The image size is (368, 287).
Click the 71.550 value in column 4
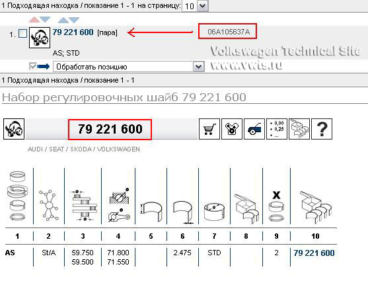[118, 262]
